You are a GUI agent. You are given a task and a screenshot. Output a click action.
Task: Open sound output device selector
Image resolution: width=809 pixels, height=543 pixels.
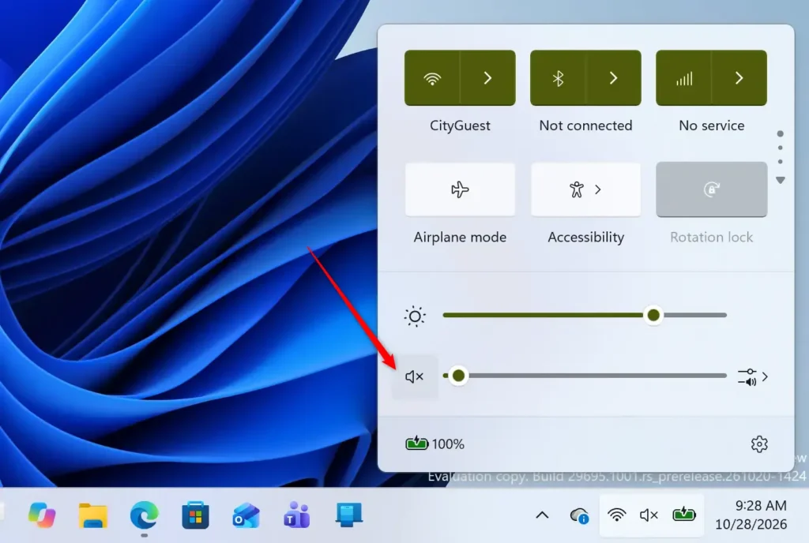[753, 376]
